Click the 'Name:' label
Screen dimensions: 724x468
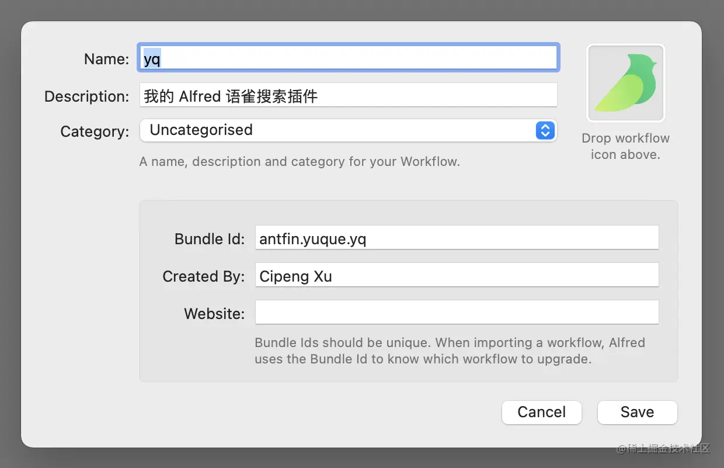click(107, 59)
